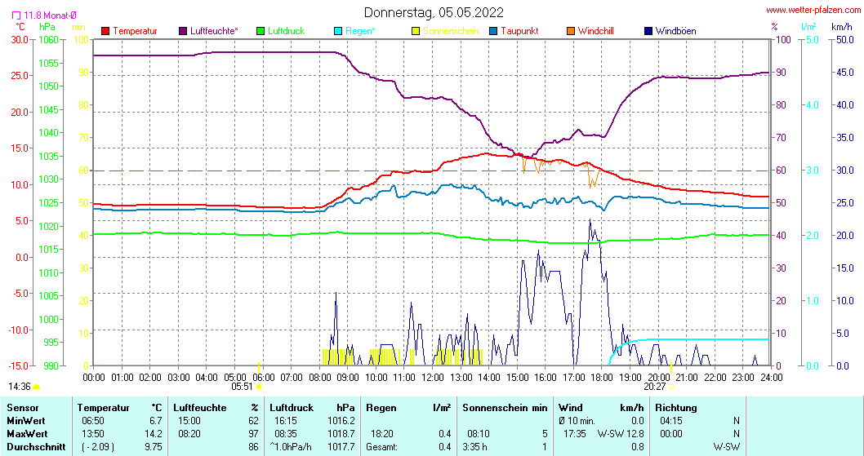Click the W-SW 12.8 max wind value
This screenshot has height=456, width=864.
(x=621, y=434)
